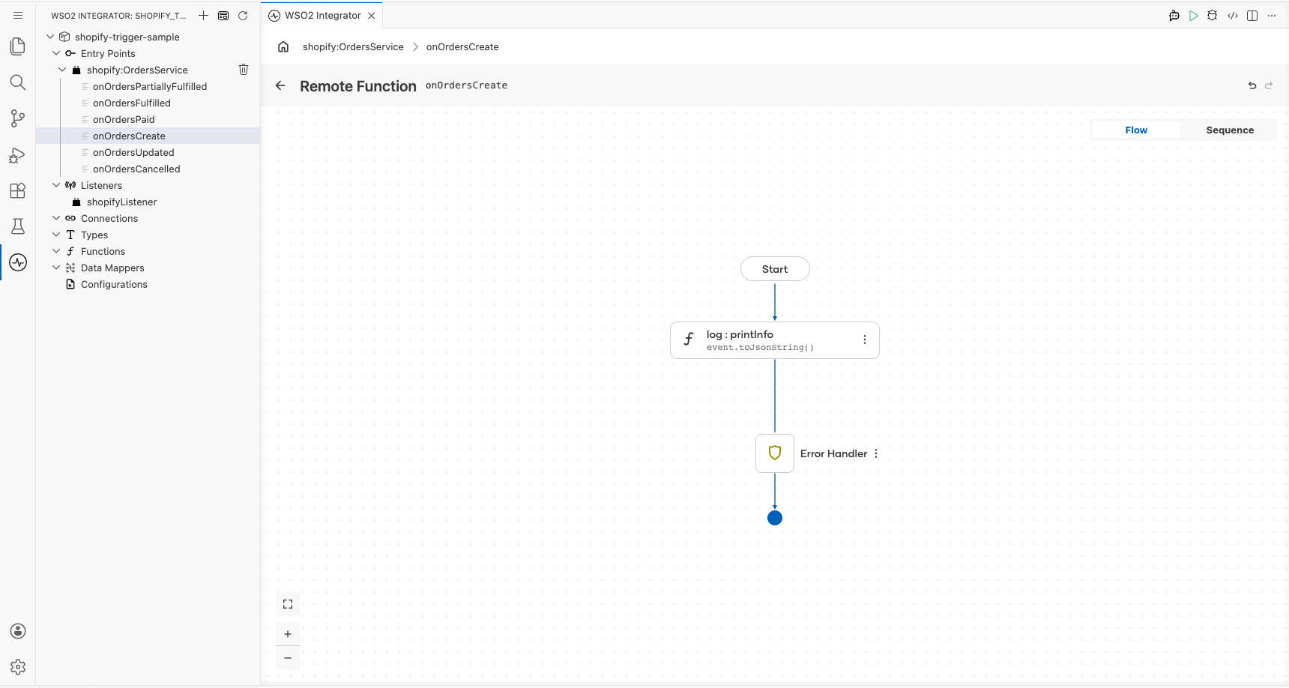The image size is (1289, 688).
Task: Open the chat assistant icon in title bar
Action: tap(1174, 16)
